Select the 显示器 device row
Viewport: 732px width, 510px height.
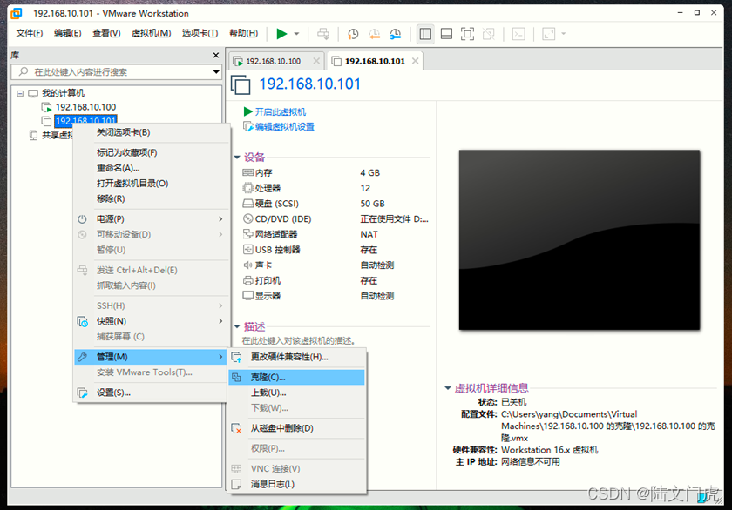[x=335, y=296]
